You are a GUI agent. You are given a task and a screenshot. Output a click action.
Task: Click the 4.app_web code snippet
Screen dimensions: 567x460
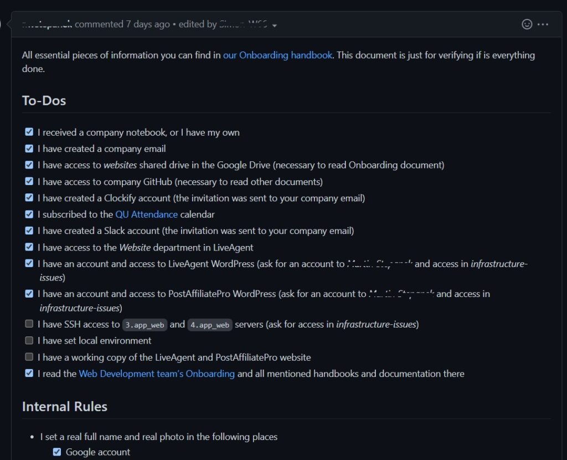(209, 325)
